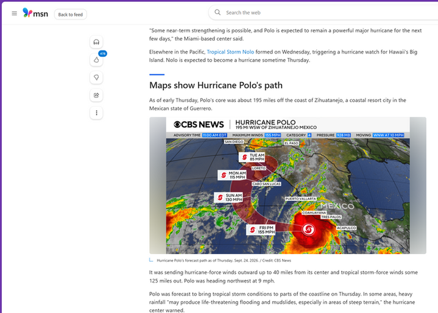
Task: Open the Tropical Storm Nolo link
Action: [x=230, y=52]
